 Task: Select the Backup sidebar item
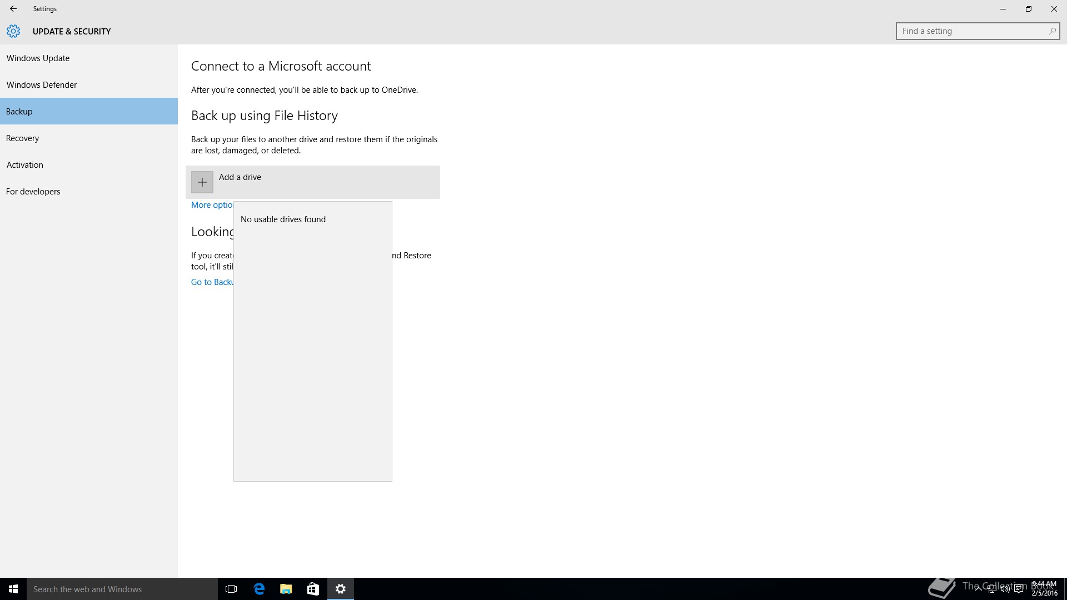89,111
